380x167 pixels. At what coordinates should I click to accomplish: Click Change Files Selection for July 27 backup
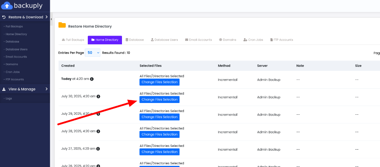pyautogui.click(x=160, y=152)
